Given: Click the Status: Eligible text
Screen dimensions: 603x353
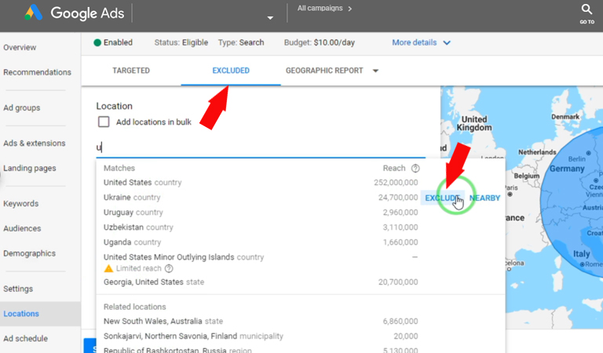Looking at the screenshot, I should point(181,42).
